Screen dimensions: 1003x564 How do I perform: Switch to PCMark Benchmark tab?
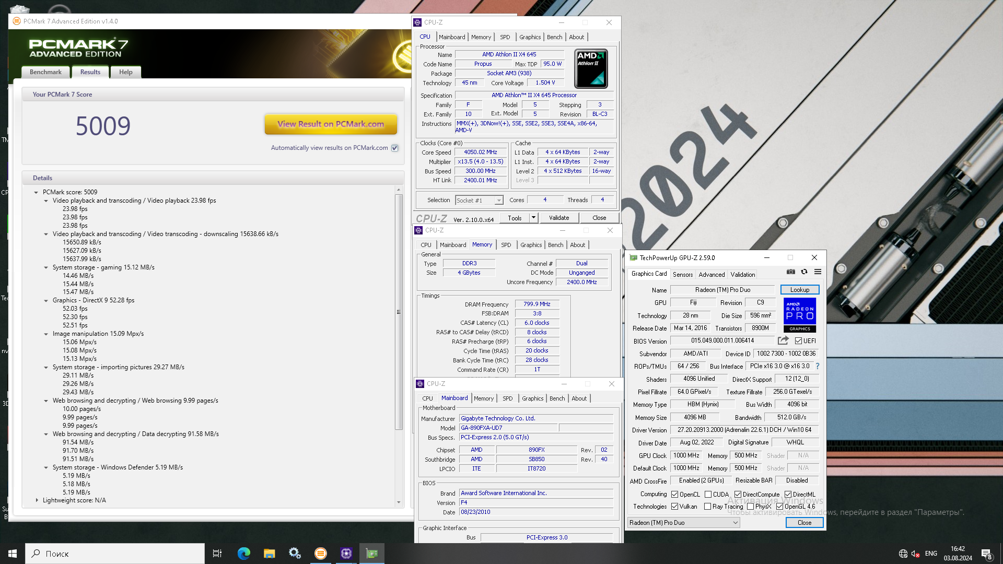pos(45,72)
